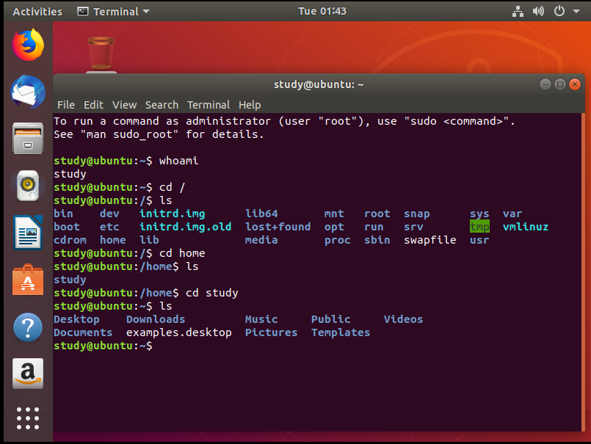Open the Help question mark icon
Image resolution: width=591 pixels, height=444 pixels.
(27, 327)
